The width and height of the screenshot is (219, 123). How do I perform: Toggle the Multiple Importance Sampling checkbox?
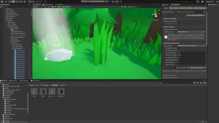(x=178, y=51)
